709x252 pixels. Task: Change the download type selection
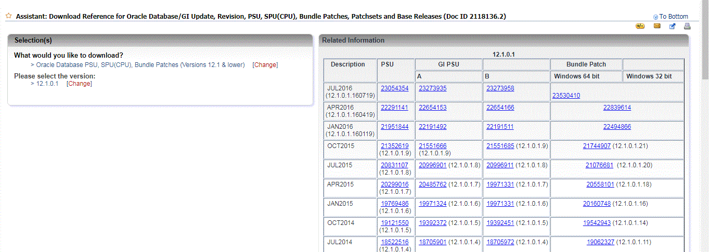[x=265, y=65]
